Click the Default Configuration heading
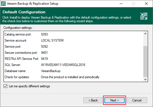Image resolution: width=153 pixels, height=107 pixels. (24, 12)
